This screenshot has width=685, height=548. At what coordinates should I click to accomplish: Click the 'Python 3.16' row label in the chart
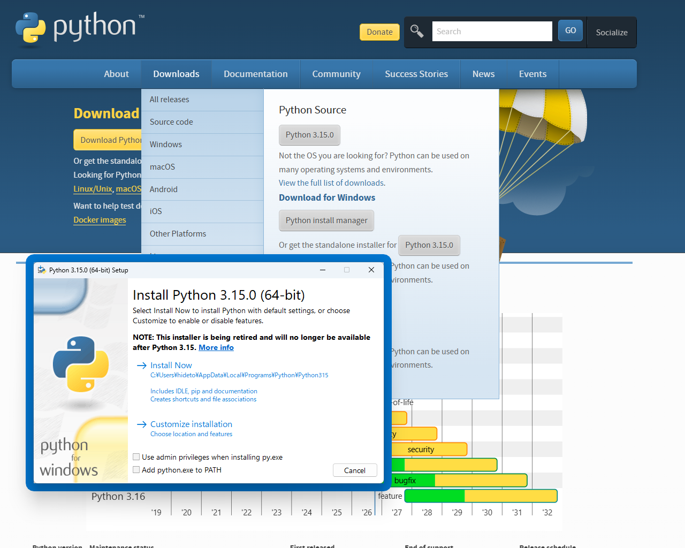(x=118, y=497)
